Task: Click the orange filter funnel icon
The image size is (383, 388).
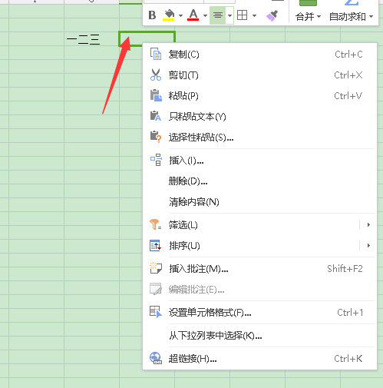Action: click(x=156, y=224)
